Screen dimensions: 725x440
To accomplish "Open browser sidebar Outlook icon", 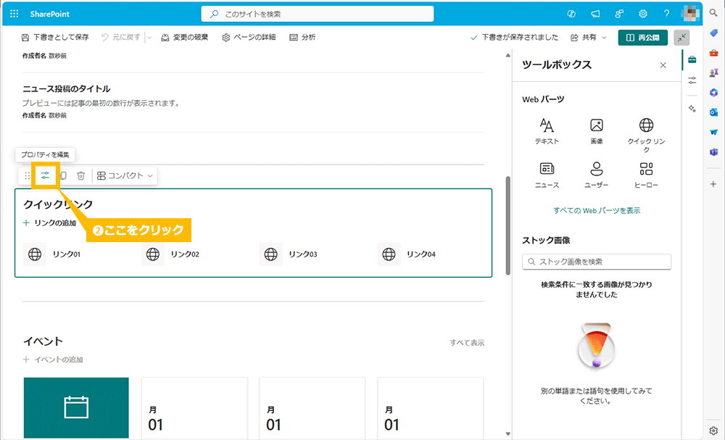I will point(713,112).
